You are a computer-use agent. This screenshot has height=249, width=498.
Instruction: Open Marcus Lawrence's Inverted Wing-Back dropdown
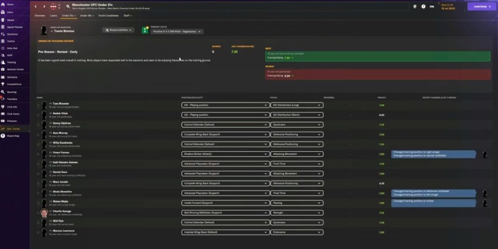tap(225, 232)
